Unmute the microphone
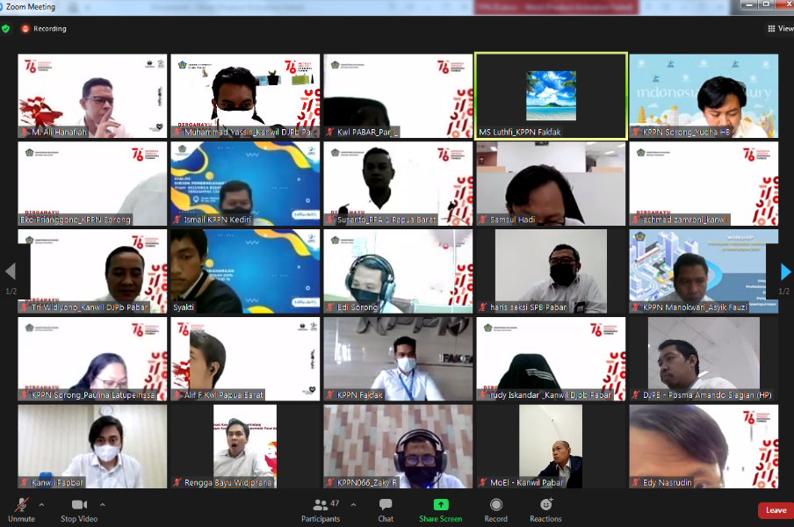The height and width of the screenshot is (527, 794). [21, 506]
